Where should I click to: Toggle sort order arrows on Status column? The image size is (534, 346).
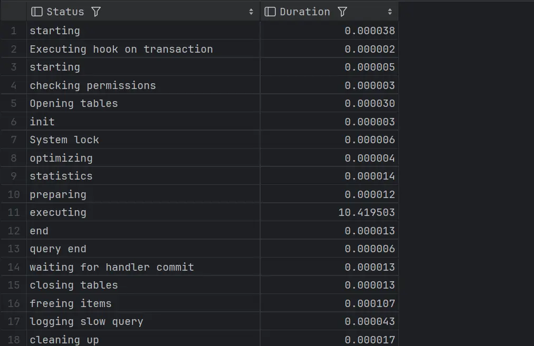[251, 12]
